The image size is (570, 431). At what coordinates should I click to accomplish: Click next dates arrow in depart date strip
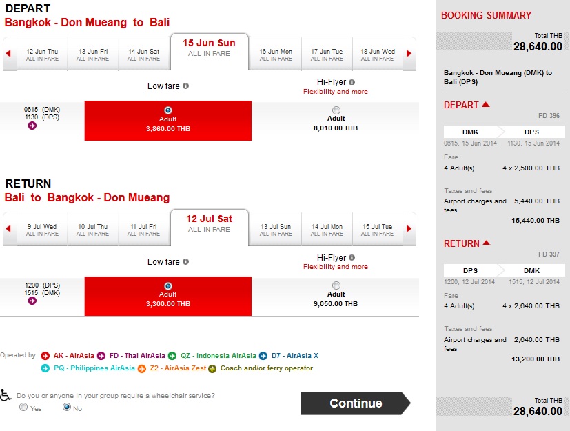[409, 54]
